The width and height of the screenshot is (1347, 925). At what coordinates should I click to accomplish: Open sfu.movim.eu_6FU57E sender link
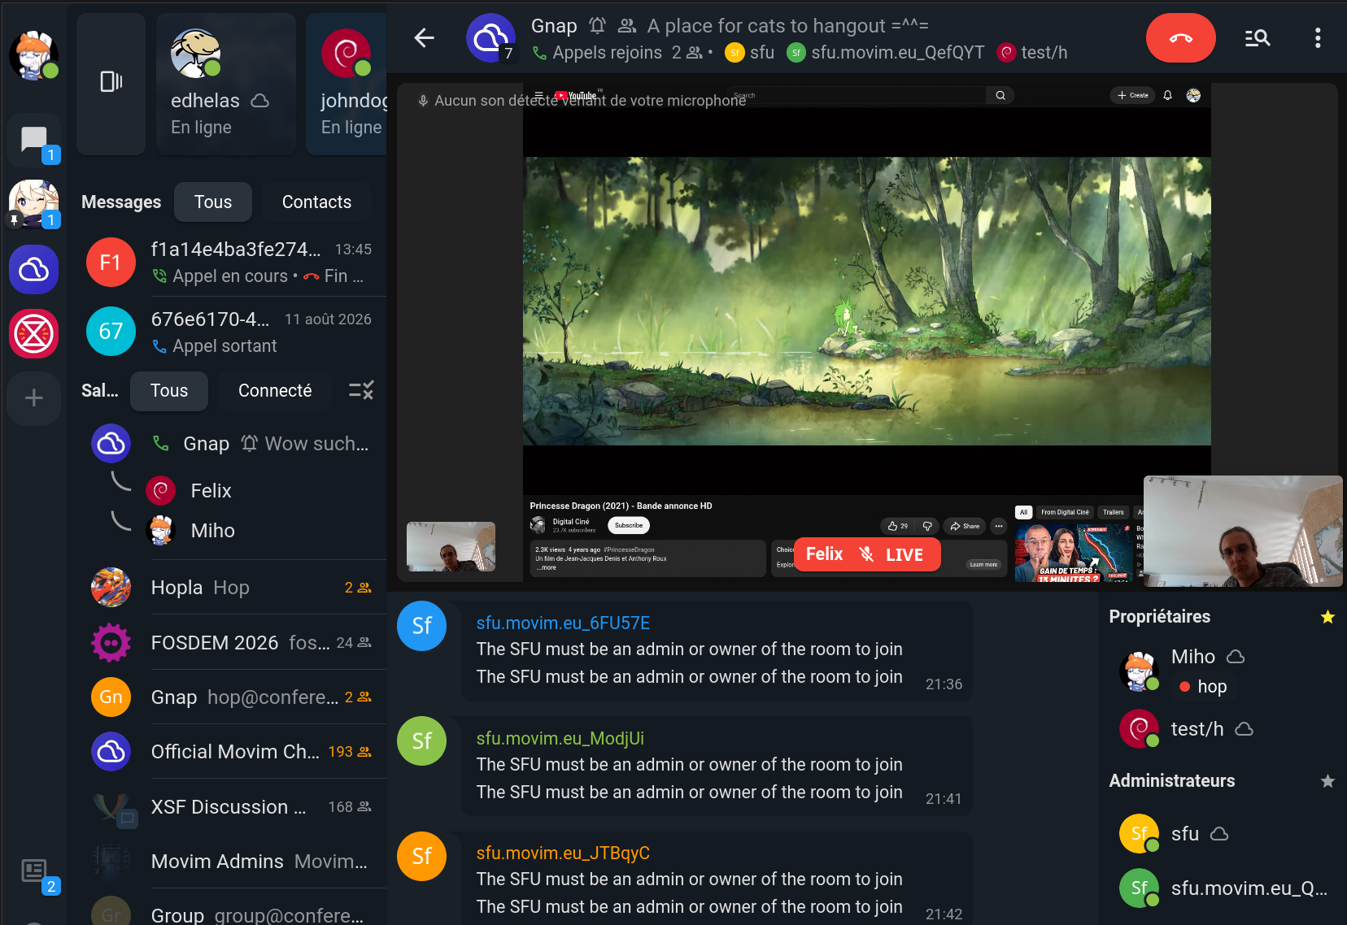[563, 623]
